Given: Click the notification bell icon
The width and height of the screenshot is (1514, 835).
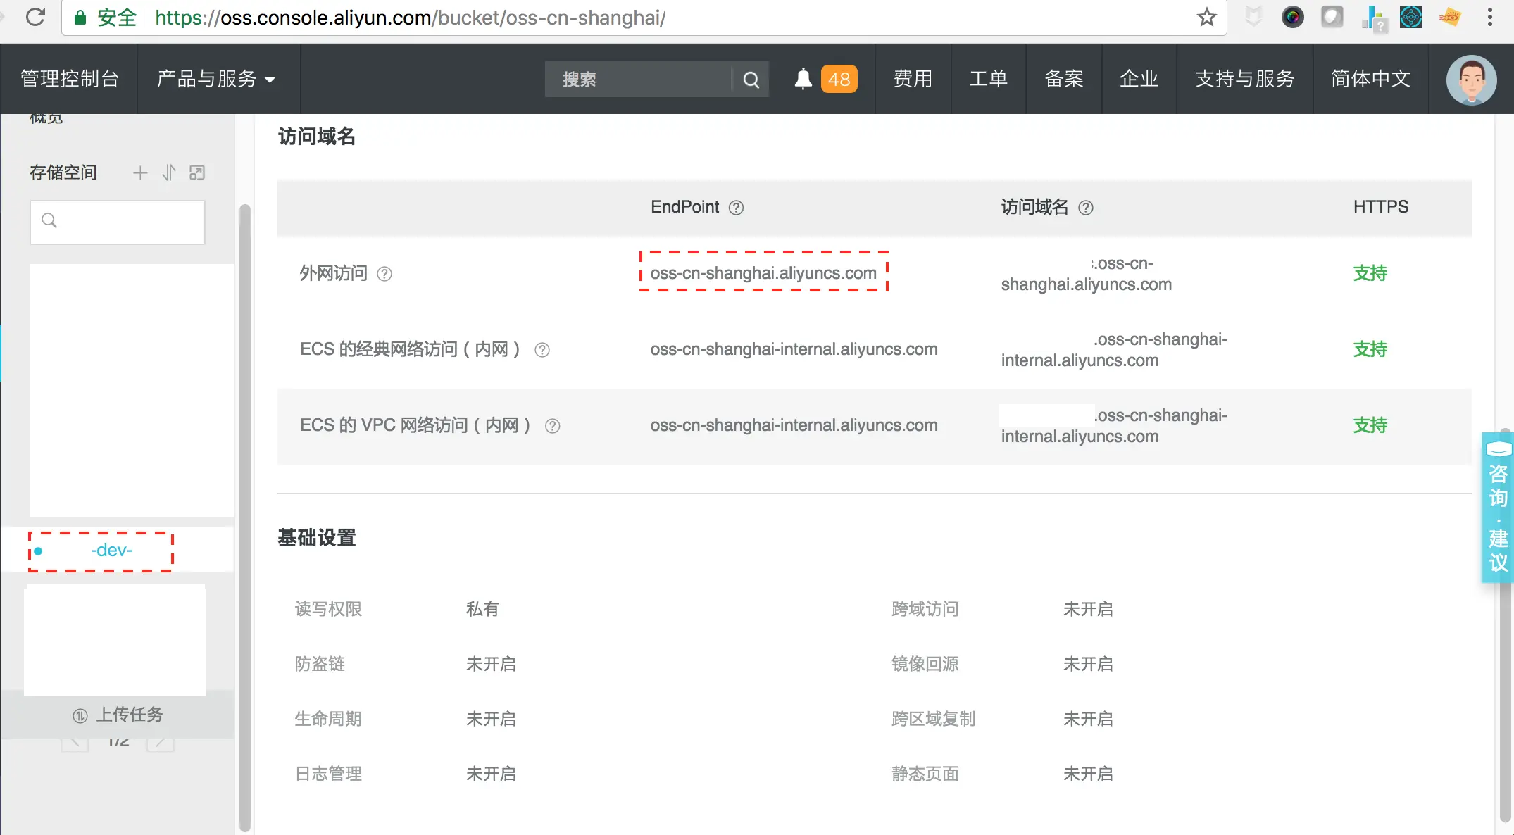Looking at the screenshot, I should [803, 79].
